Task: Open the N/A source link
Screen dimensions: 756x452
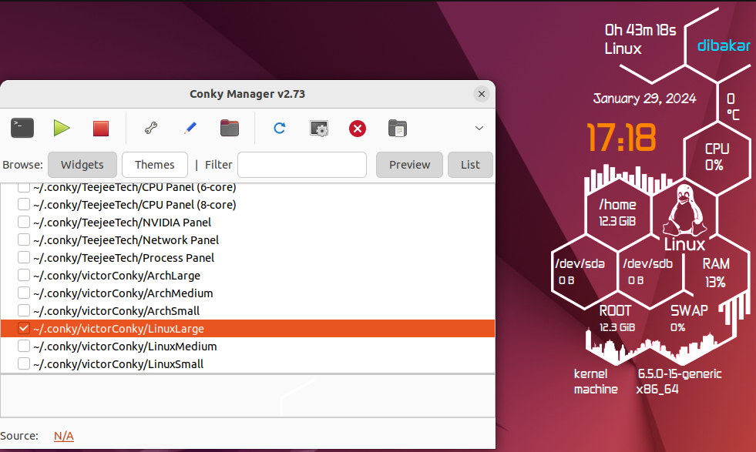Action: tap(64, 436)
